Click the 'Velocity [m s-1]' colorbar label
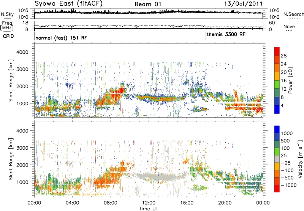 click(300, 159)
